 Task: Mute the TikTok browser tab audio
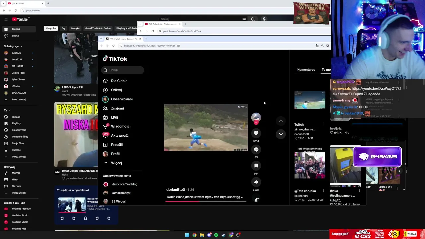click(136, 39)
